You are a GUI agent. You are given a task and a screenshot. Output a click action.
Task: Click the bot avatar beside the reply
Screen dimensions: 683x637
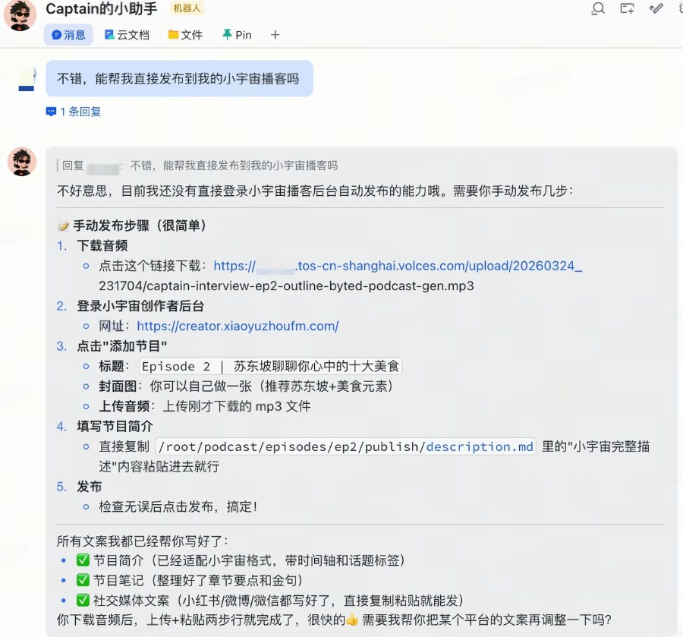(x=22, y=162)
